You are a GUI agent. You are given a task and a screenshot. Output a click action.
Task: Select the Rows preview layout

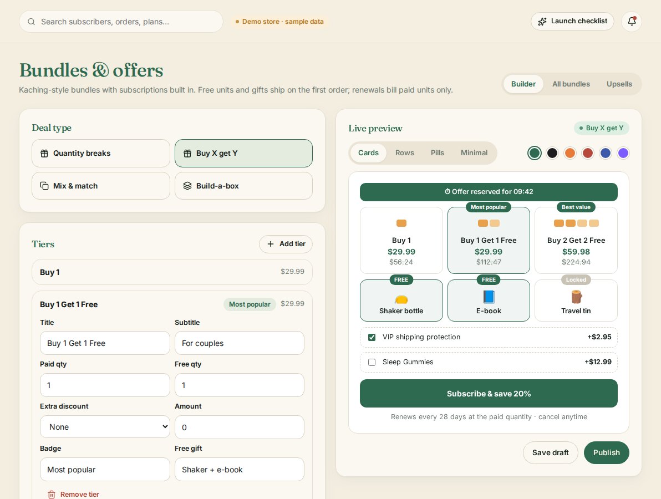click(405, 153)
